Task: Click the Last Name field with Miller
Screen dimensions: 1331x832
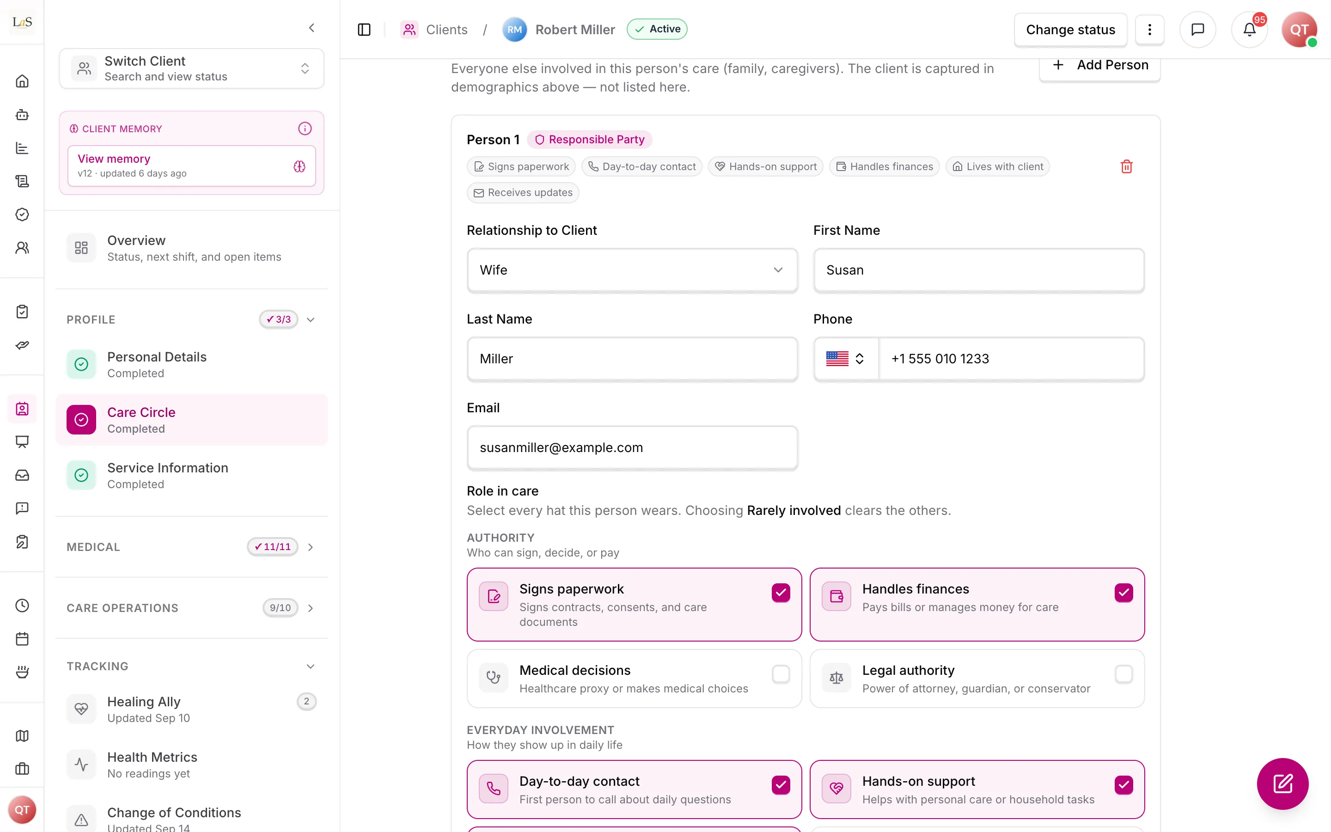Action: pyautogui.click(x=632, y=359)
